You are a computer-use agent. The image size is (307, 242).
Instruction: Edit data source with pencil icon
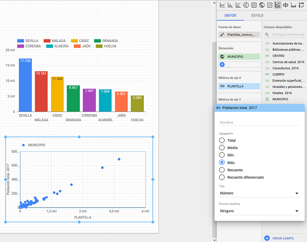point(222,34)
